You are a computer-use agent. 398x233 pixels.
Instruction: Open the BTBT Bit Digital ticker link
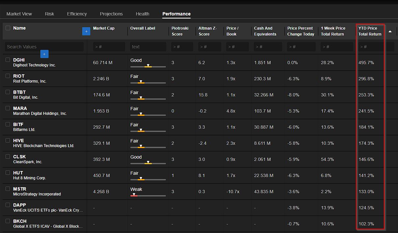click(x=19, y=92)
